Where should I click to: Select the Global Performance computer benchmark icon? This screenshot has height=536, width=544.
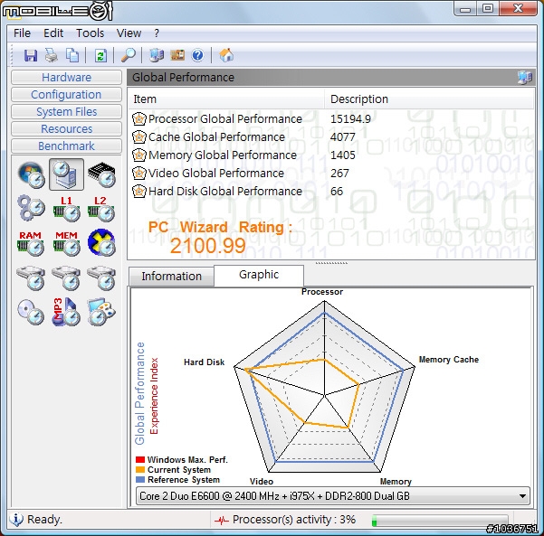[x=66, y=174]
